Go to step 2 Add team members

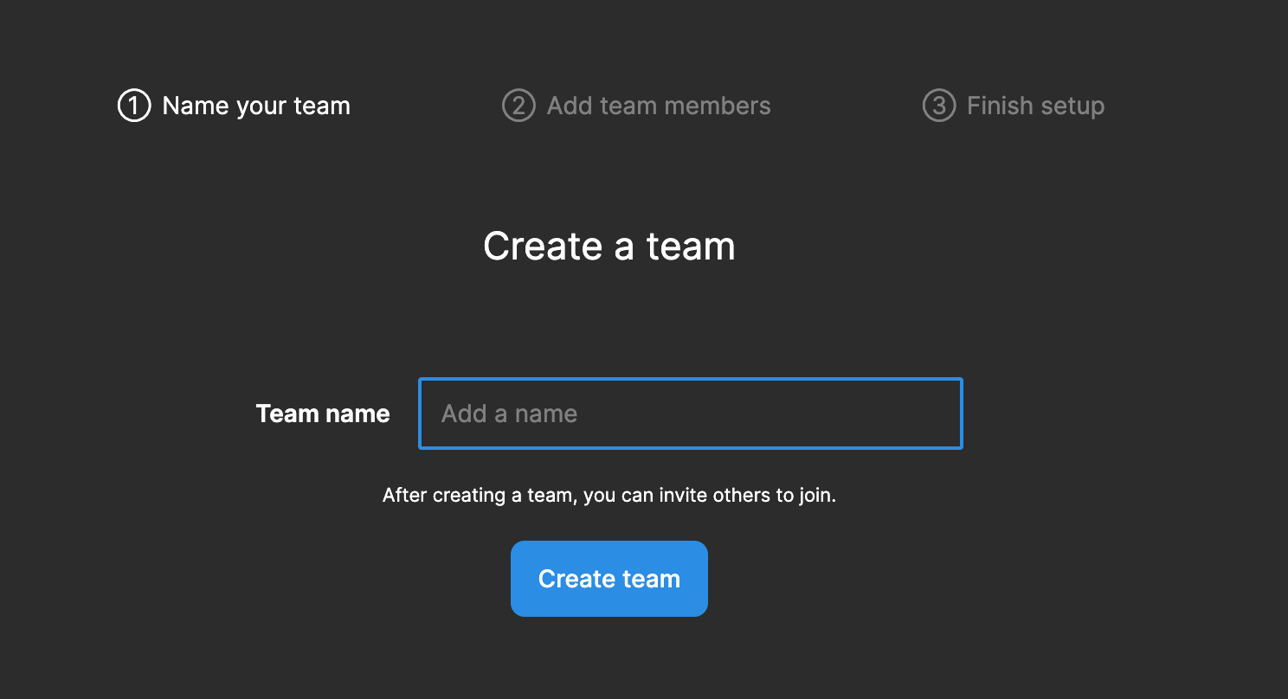tap(636, 106)
